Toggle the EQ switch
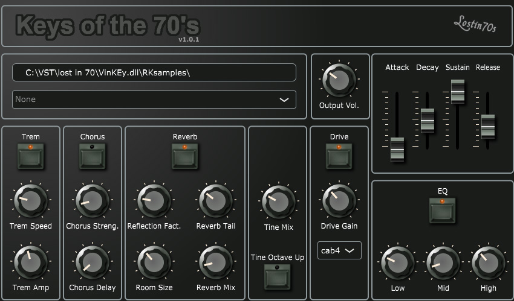 [x=443, y=211]
